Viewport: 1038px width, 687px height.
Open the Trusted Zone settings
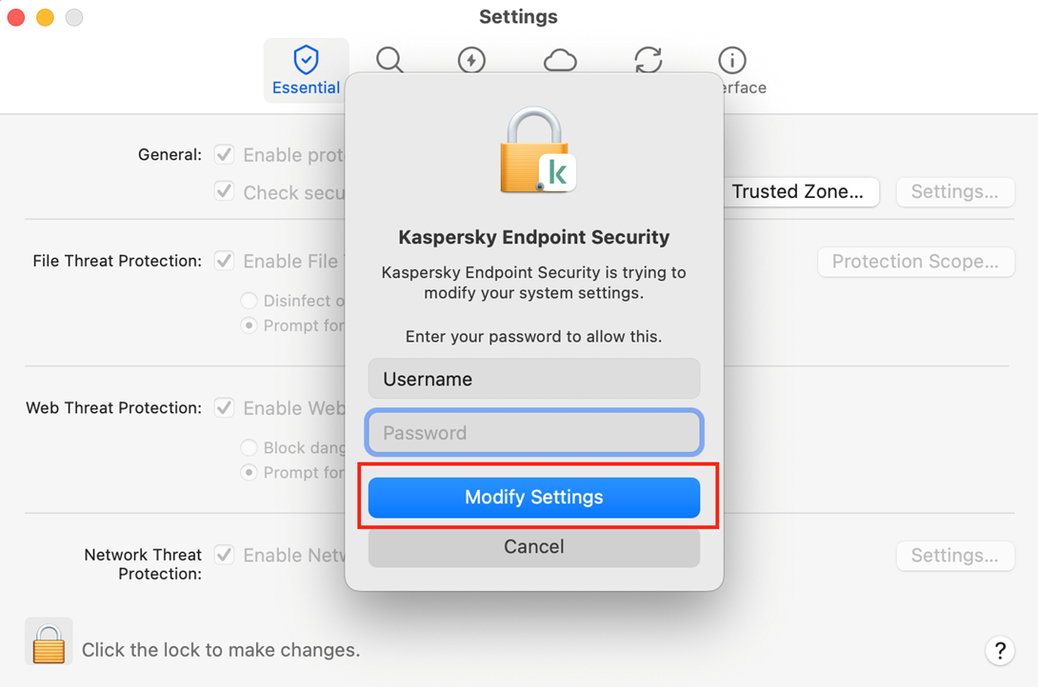click(x=800, y=191)
